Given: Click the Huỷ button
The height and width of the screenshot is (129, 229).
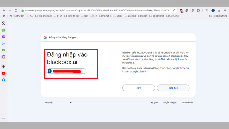Looking at the screenshot, I should (139, 88).
